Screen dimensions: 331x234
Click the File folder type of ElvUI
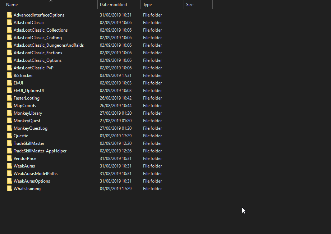[152, 83]
